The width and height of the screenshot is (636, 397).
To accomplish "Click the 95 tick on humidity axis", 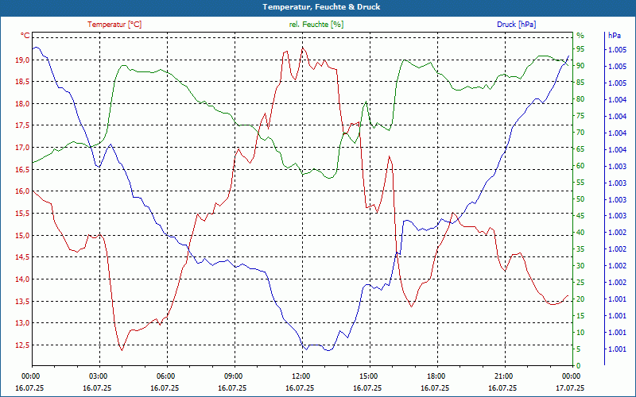I will 580,49.
